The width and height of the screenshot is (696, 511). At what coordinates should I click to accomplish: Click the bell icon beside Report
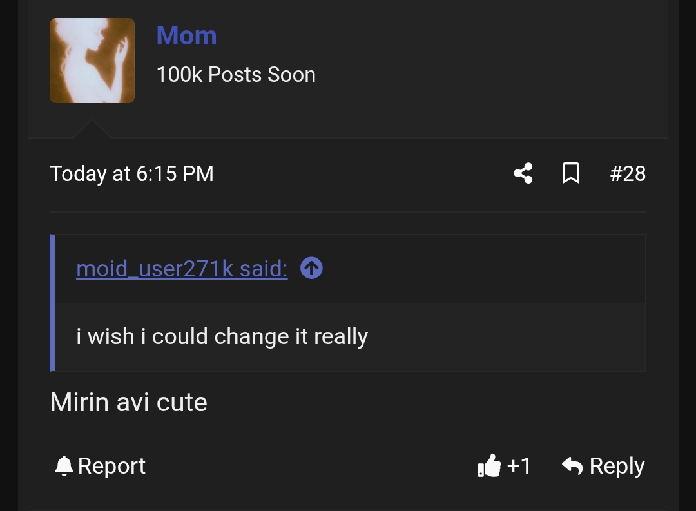tap(64, 465)
